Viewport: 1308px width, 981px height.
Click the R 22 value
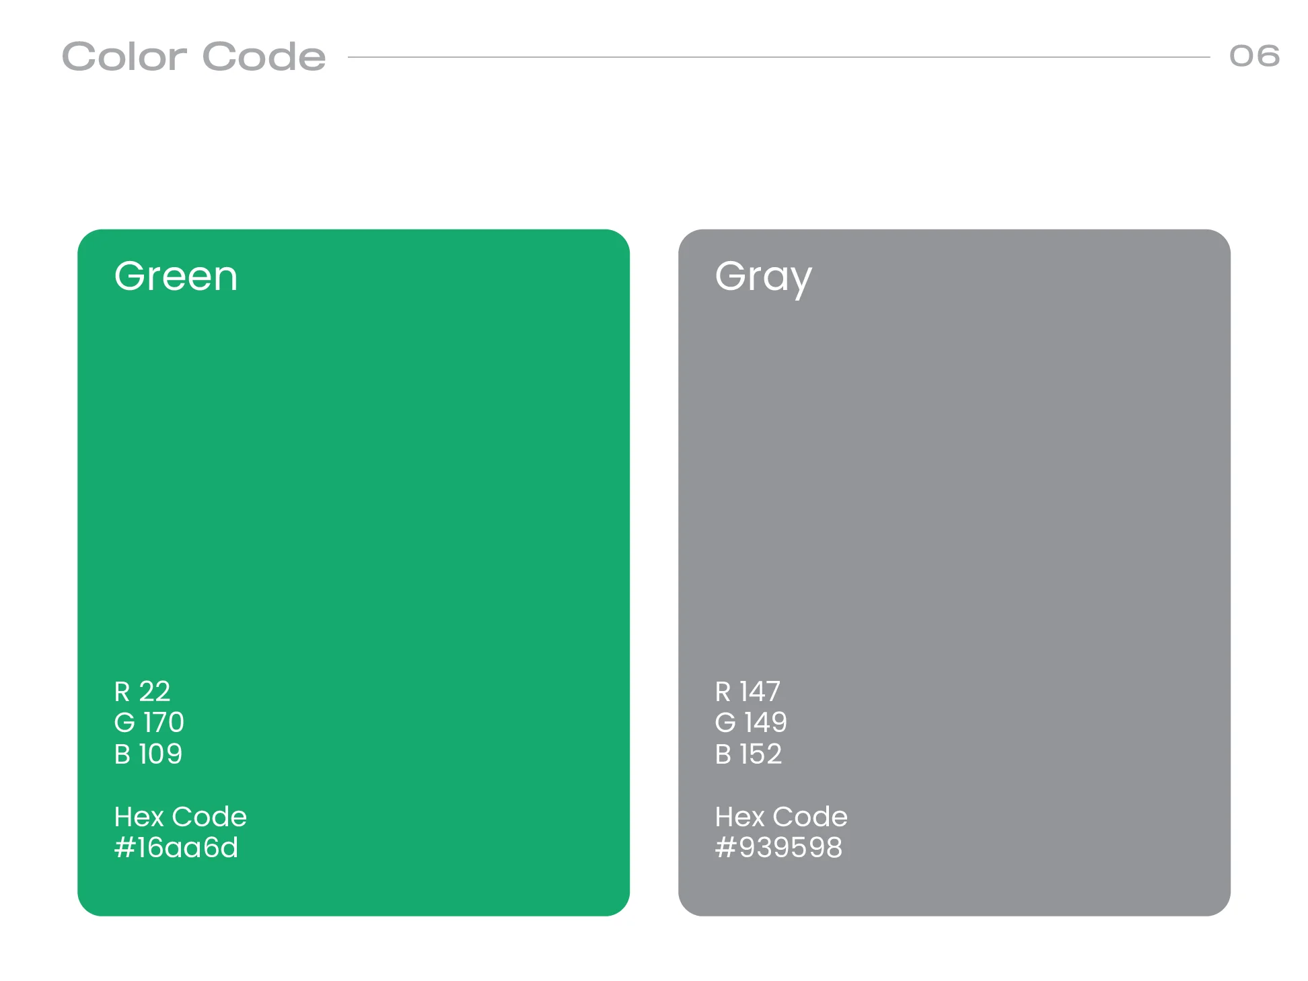pos(142,692)
